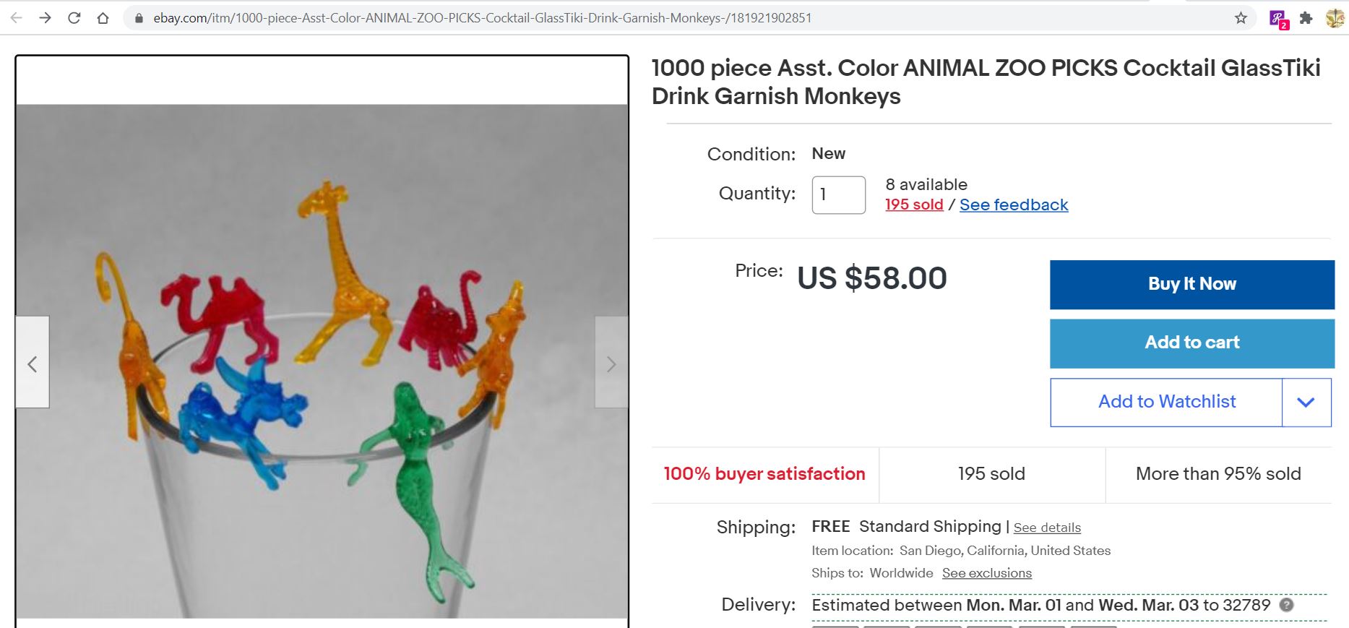Click the Quantity input field
This screenshot has width=1349, height=628.
pos(838,195)
